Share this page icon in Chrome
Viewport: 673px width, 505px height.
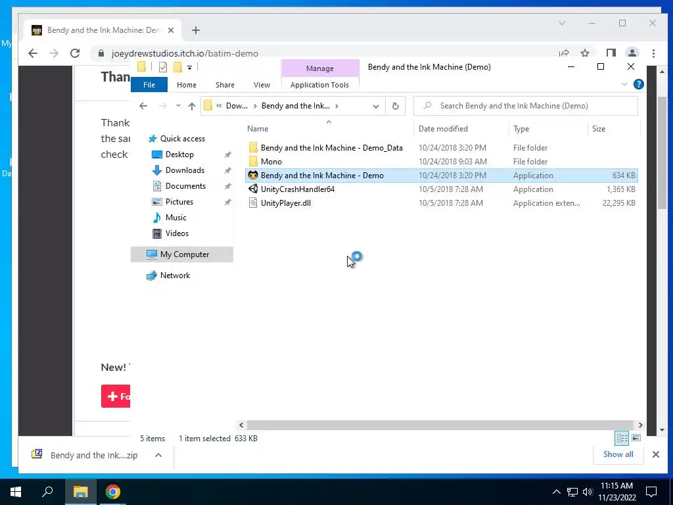pyautogui.click(x=564, y=53)
